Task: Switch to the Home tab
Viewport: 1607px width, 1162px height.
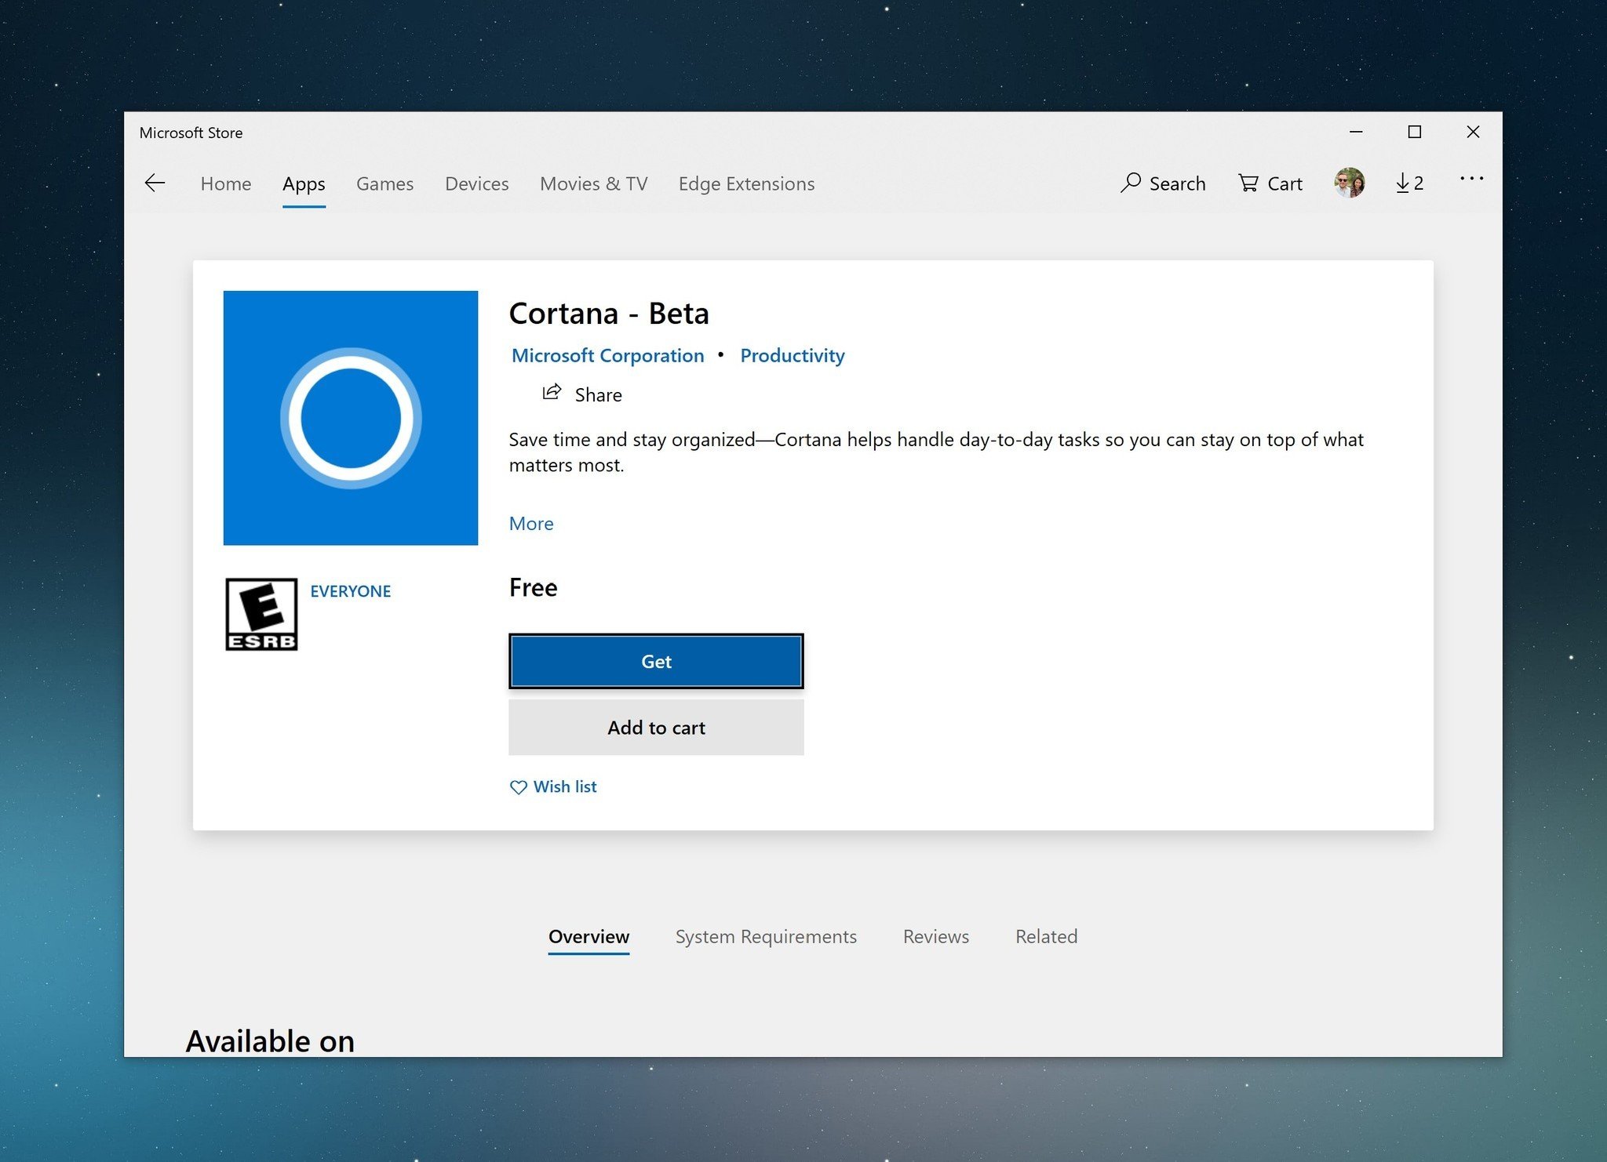Action: click(x=226, y=183)
